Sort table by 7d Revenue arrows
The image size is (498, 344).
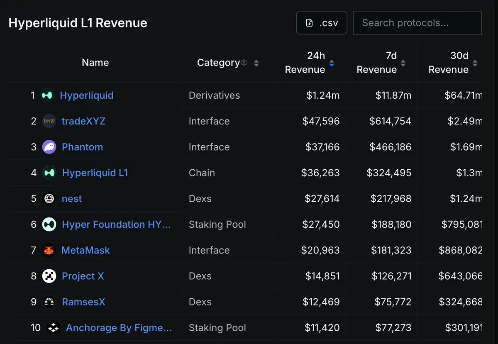403,63
